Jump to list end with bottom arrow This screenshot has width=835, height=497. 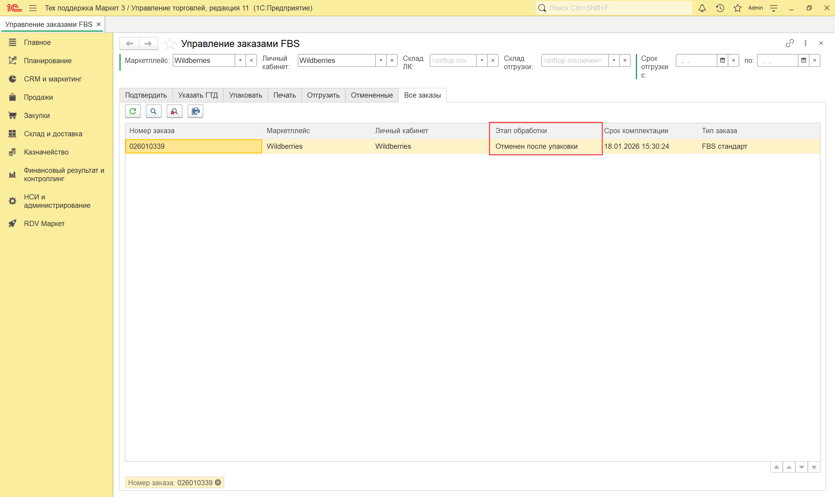[814, 467]
